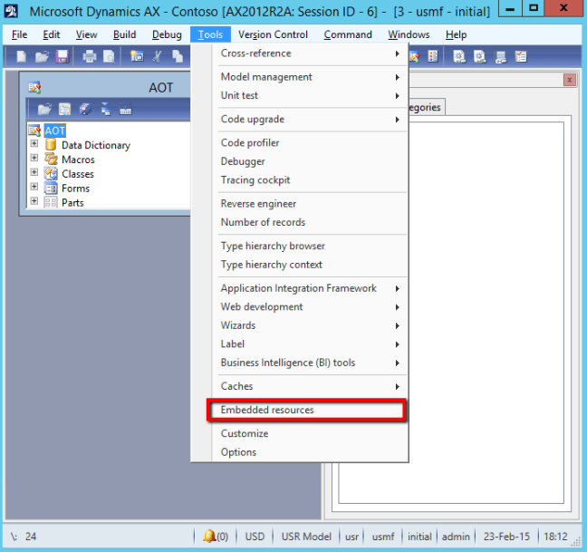This screenshot has height=552, width=587.
Task: Choose Number of records menu entry
Action: [x=310, y=222]
